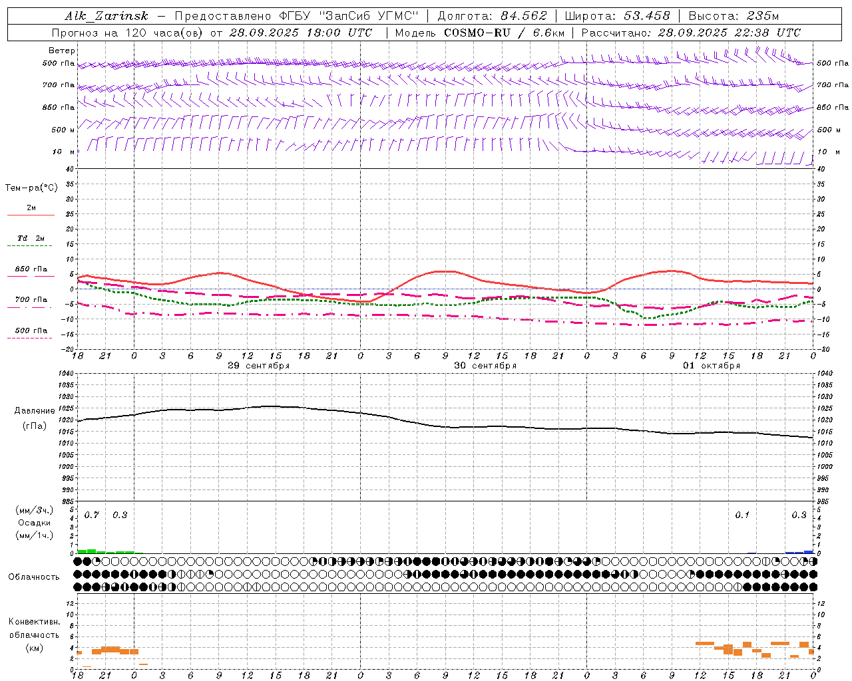Click the 'Облачность' cloud cover label
The height and width of the screenshot is (681, 852).
click(x=34, y=577)
